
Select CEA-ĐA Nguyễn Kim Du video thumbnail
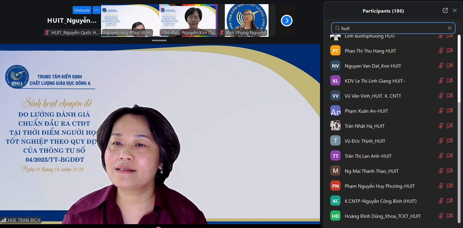click(x=188, y=20)
